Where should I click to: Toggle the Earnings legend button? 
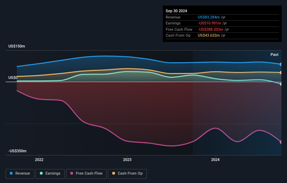point(50,174)
